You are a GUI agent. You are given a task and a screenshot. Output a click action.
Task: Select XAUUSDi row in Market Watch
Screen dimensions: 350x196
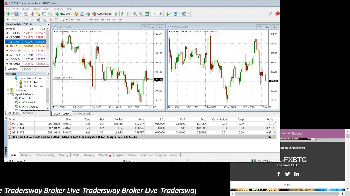(25, 46)
